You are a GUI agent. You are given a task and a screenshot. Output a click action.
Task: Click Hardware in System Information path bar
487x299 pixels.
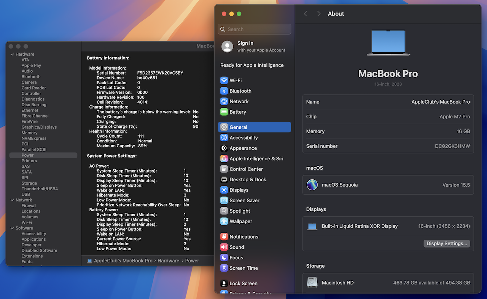coord(169,261)
